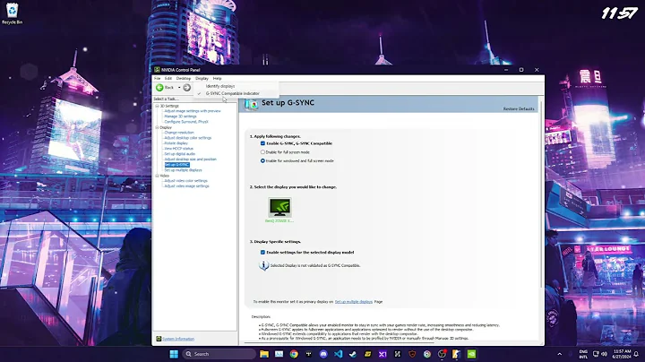Open the Windows Start menu
Viewport: 645px width, 362px height.
pyautogui.click(x=174, y=354)
